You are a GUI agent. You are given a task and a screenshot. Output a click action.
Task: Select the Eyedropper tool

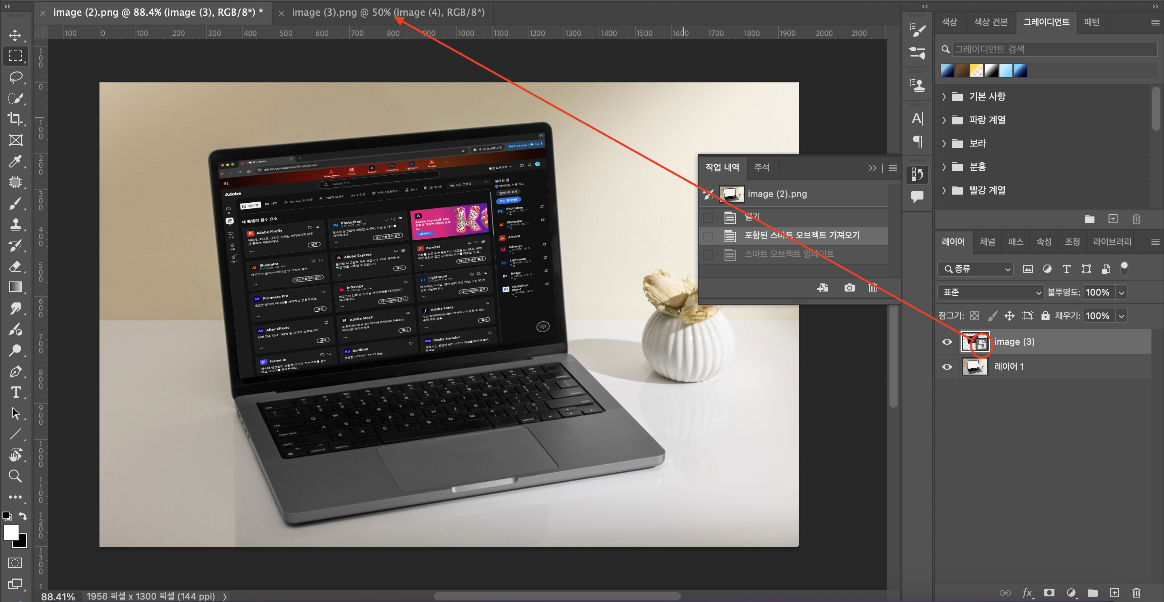click(15, 161)
